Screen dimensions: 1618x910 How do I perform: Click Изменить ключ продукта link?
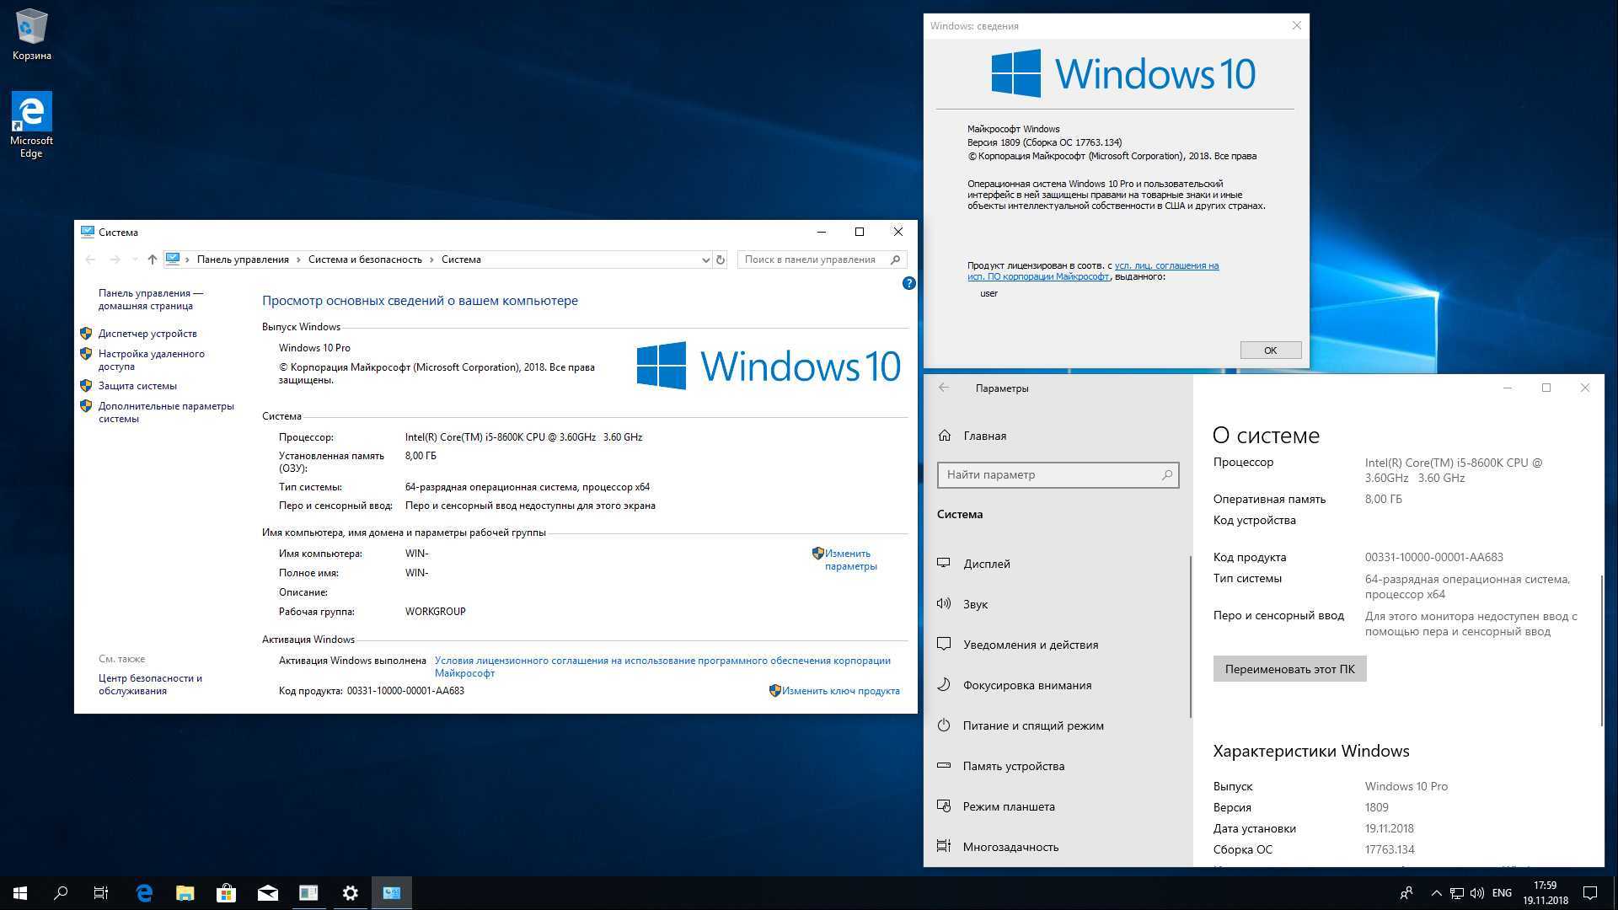[x=840, y=691]
